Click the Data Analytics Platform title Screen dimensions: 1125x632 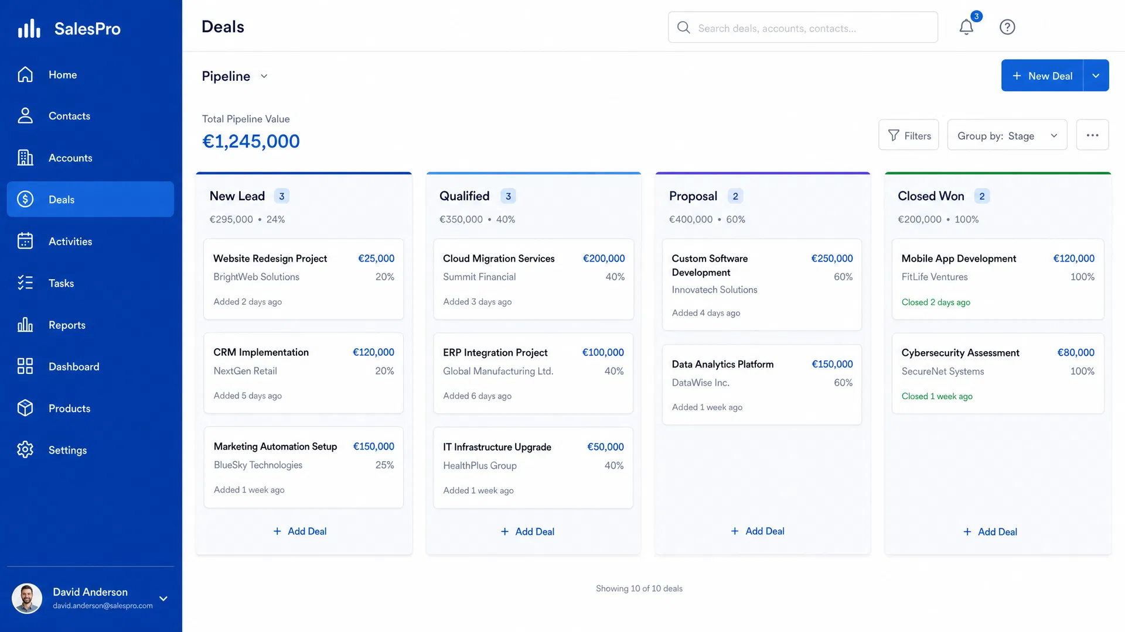click(x=722, y=364)
